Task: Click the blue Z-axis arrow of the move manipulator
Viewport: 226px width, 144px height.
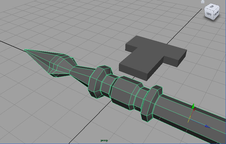Action: 208,126
